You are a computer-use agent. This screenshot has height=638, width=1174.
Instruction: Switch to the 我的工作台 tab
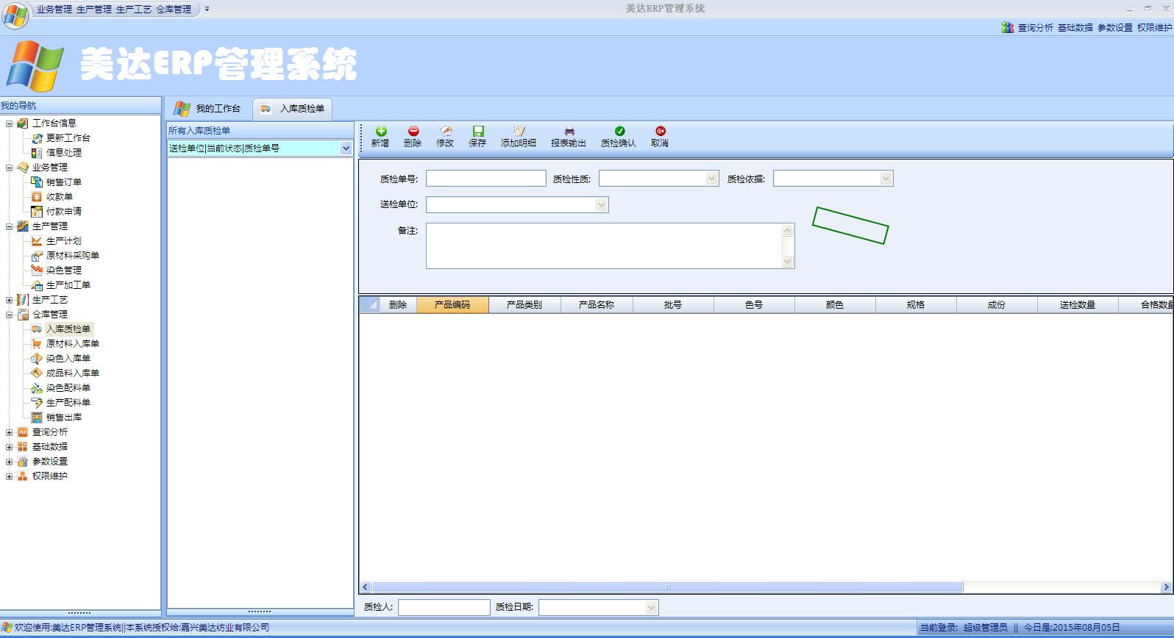pyautogui.click(x=208, y=109)
